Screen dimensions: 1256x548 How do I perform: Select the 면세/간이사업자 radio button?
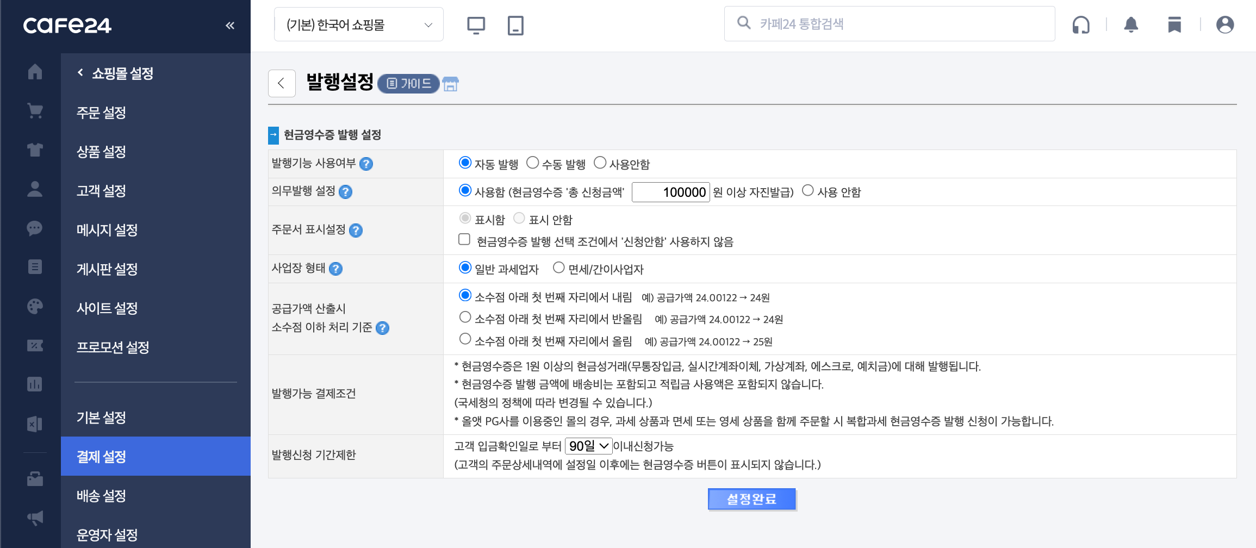click(x=558, y=267)
